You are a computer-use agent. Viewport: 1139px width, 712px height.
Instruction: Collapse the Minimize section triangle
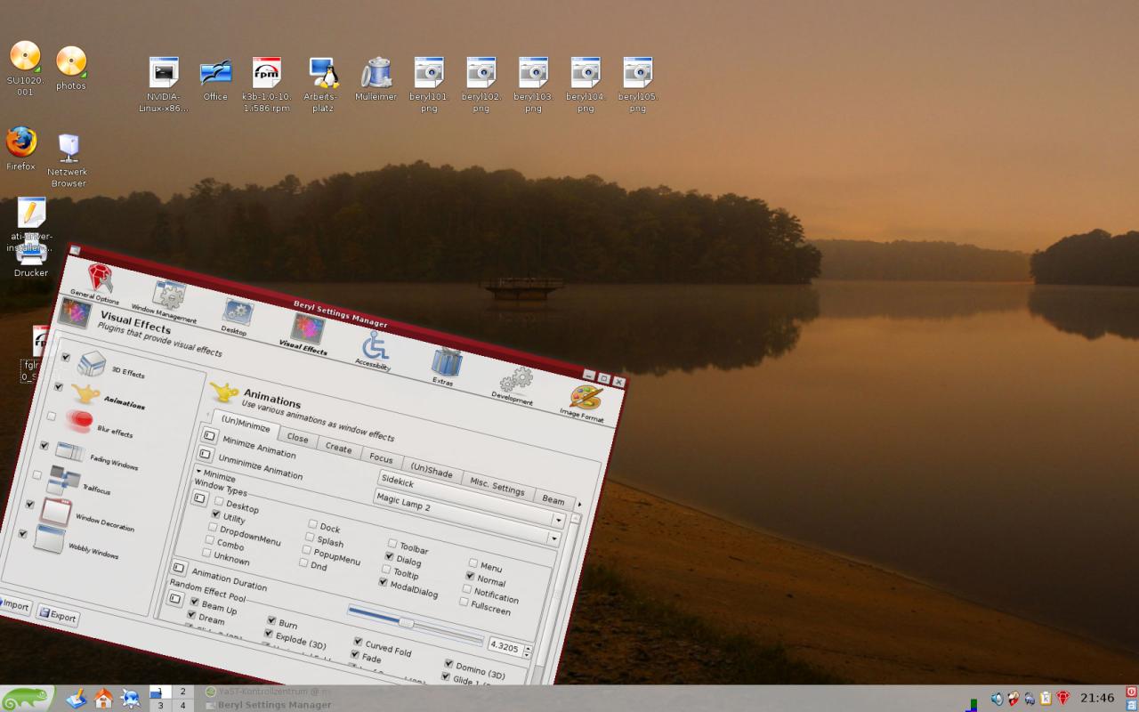coord(198,470)
